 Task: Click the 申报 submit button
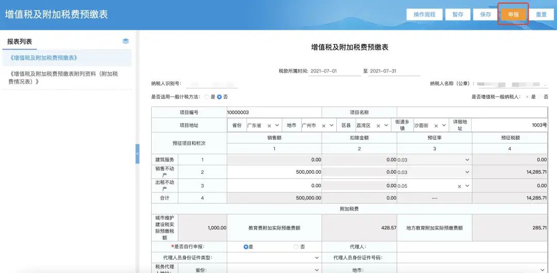click(x=513, y=14)
